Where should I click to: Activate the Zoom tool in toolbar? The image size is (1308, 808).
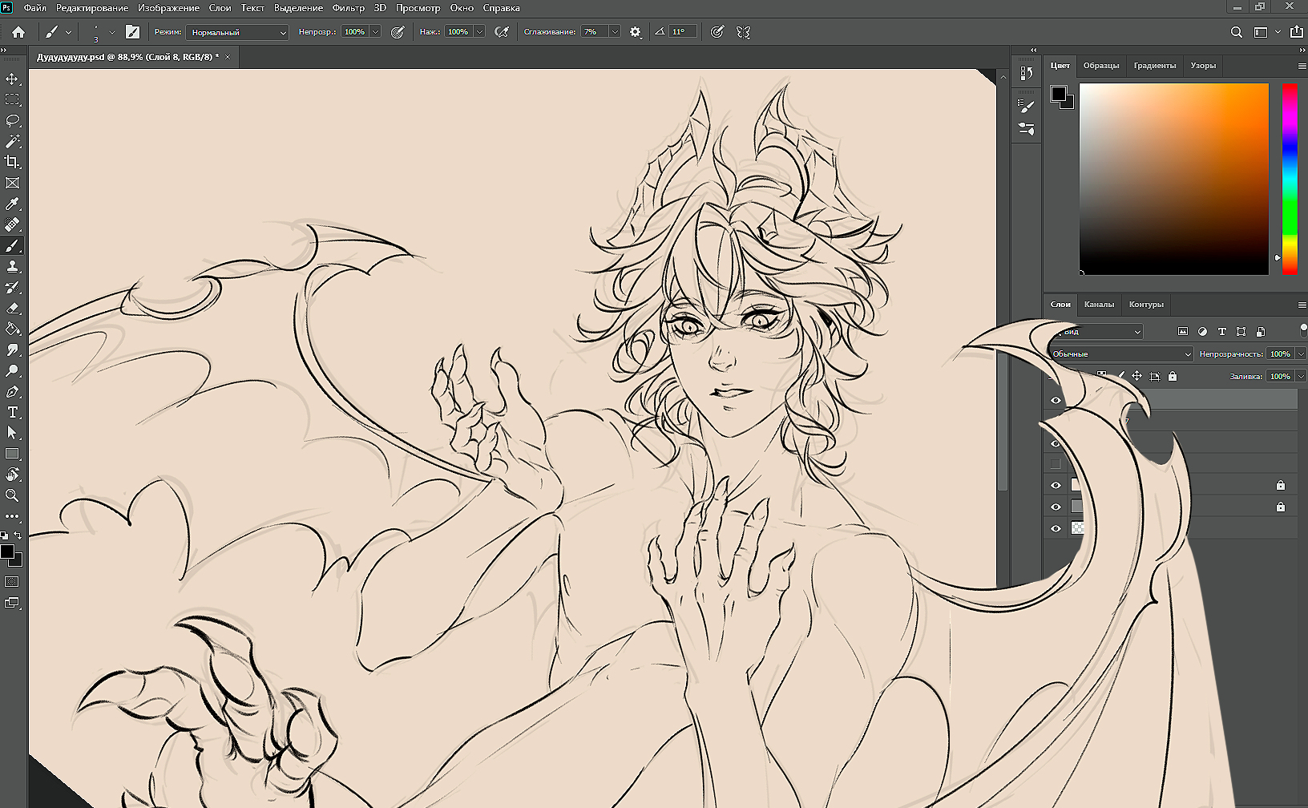pos(12,495)
